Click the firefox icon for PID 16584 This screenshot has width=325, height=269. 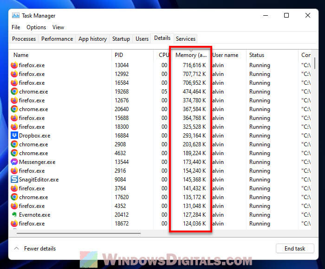pyautogui.click(x=14, y=83)
